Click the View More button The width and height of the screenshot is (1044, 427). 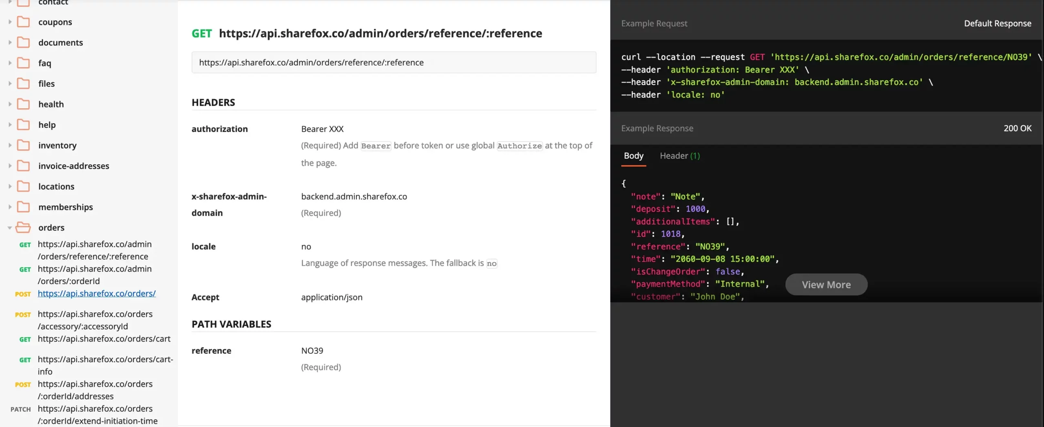click(x=826, y=285)
